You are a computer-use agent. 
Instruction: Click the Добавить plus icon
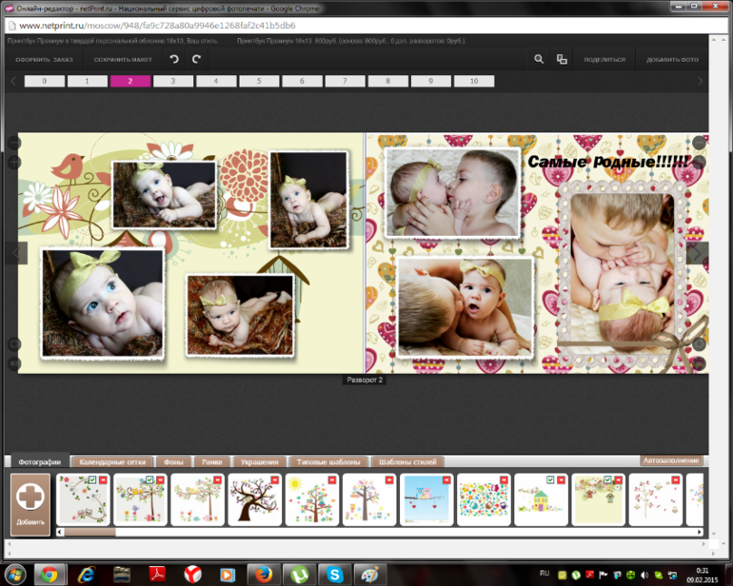click(x=30, y=498)
